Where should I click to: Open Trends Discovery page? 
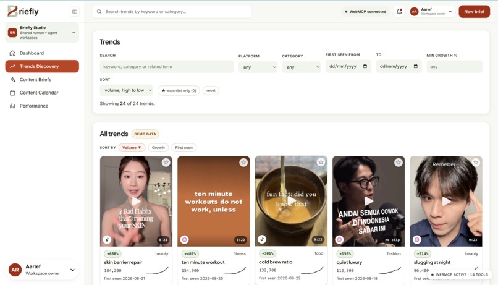click(42, 66)
